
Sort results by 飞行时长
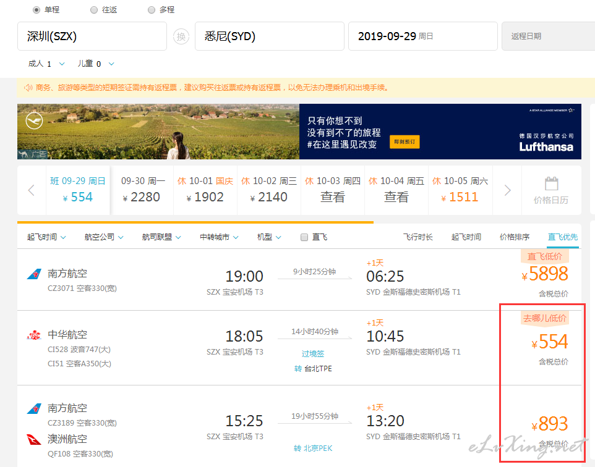point(417,237)
